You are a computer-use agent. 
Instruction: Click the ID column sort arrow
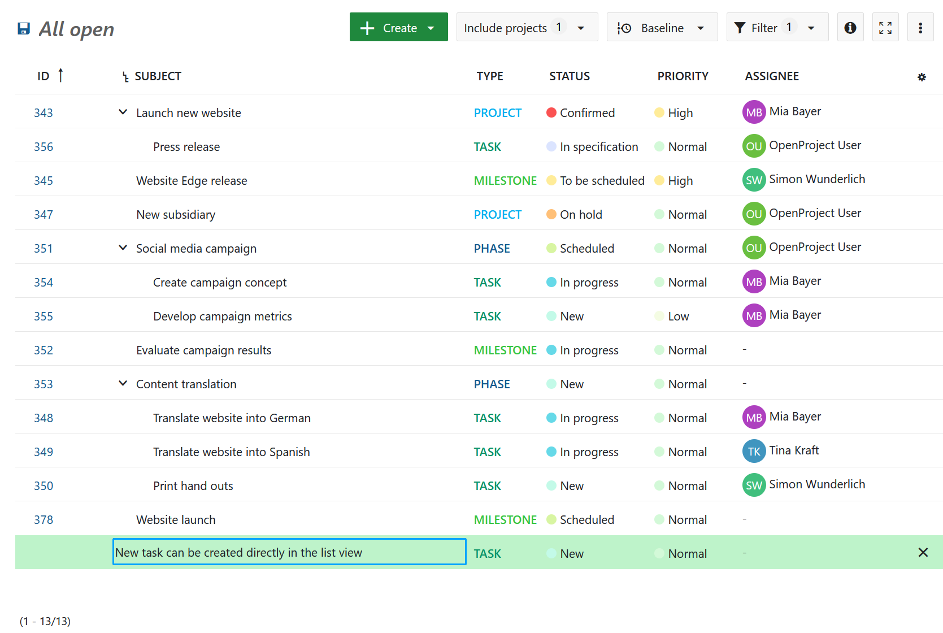pos(60,75)
